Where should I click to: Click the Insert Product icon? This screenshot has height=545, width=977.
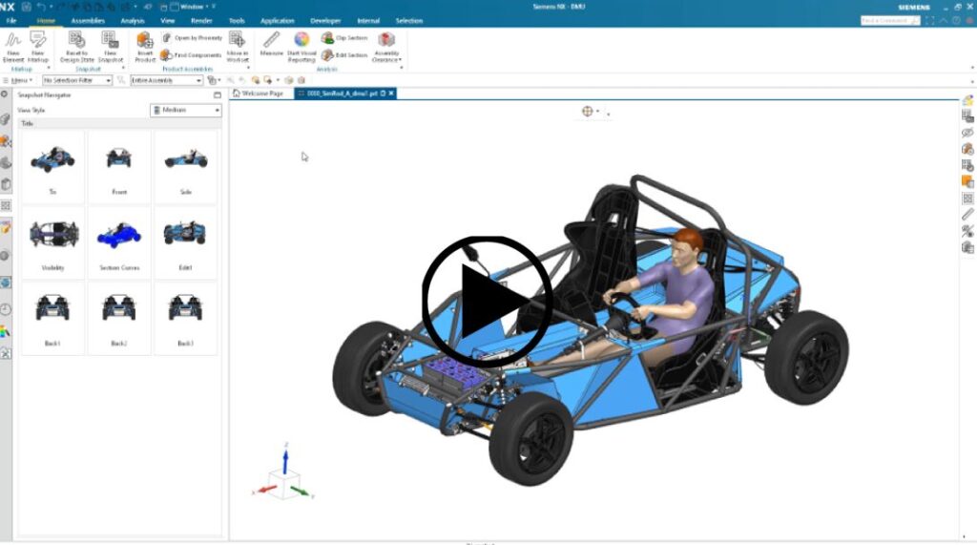(x=145, y=40)
